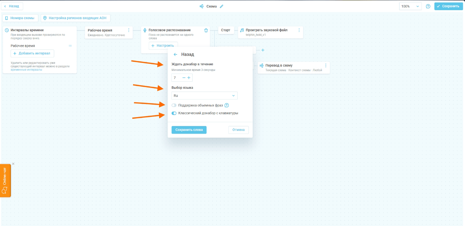The image size is (465, 226).
Task: Open Номера схемы tab
Action: pos(20,18)
